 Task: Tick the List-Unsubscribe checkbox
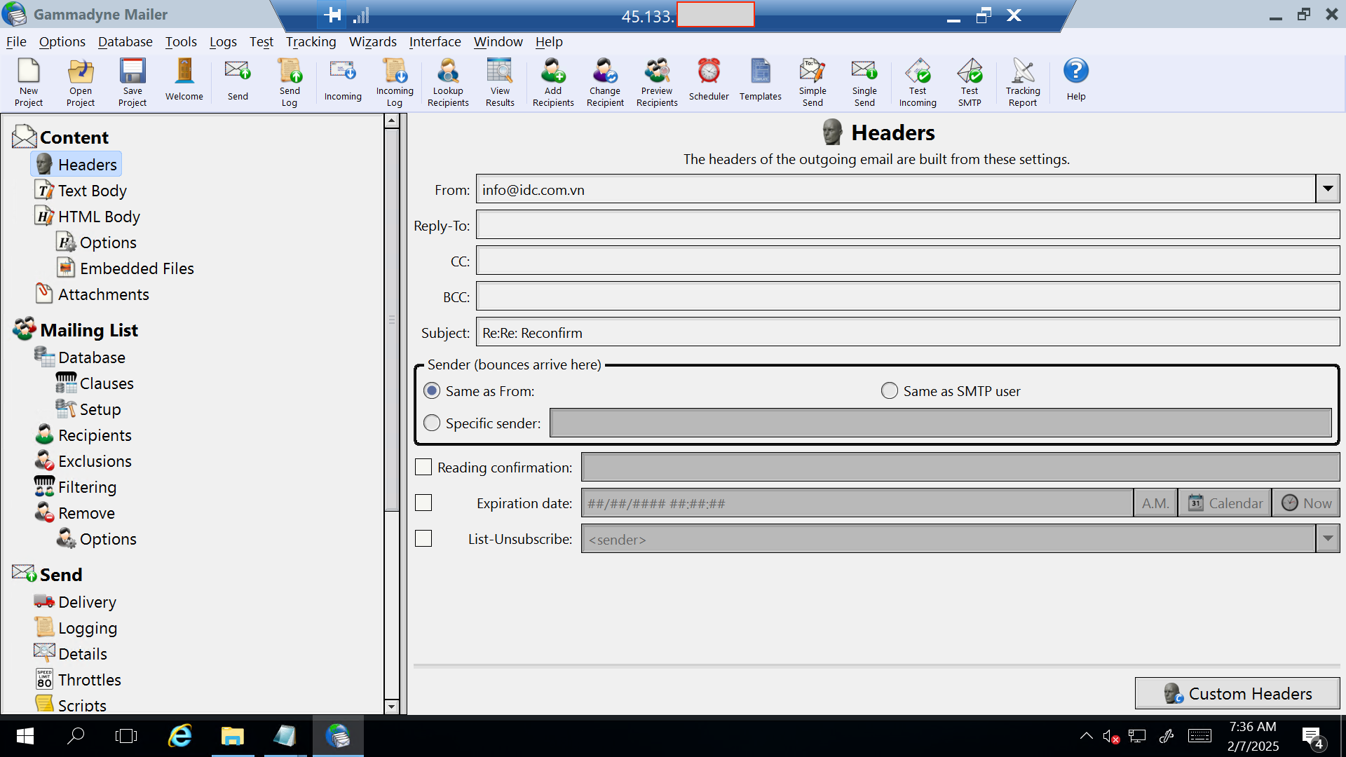(x=423, y=539)
